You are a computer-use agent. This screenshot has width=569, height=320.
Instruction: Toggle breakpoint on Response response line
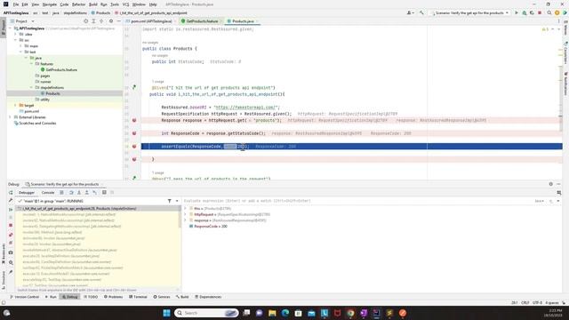tap(134, 120)
